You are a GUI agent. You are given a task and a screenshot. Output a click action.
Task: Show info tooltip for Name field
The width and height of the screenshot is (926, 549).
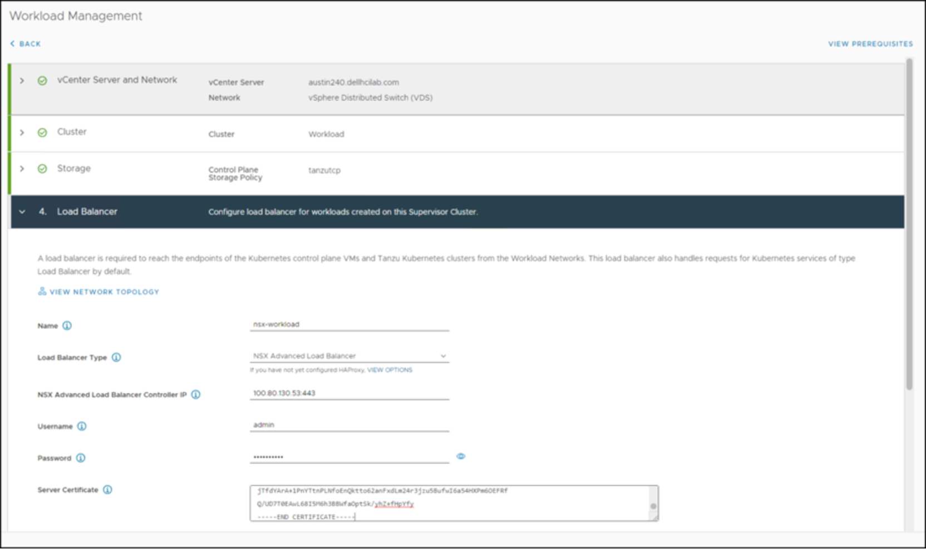coord(67,326)
